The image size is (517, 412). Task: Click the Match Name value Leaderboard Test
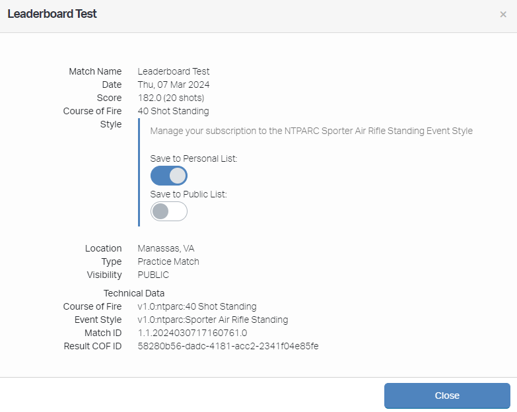(x=174, y=71)
